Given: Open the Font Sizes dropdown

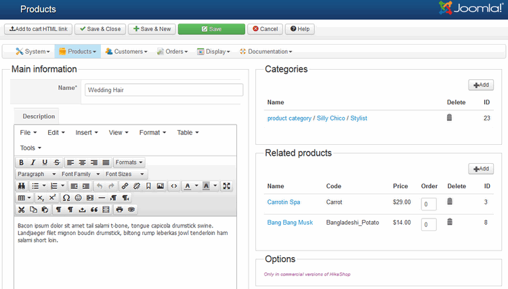Looking at the screenshot, I should pos(123,174).
